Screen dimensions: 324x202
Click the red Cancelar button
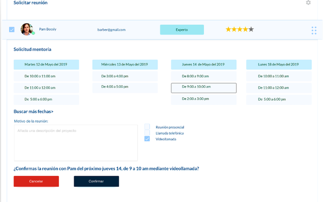pos(36,181)
